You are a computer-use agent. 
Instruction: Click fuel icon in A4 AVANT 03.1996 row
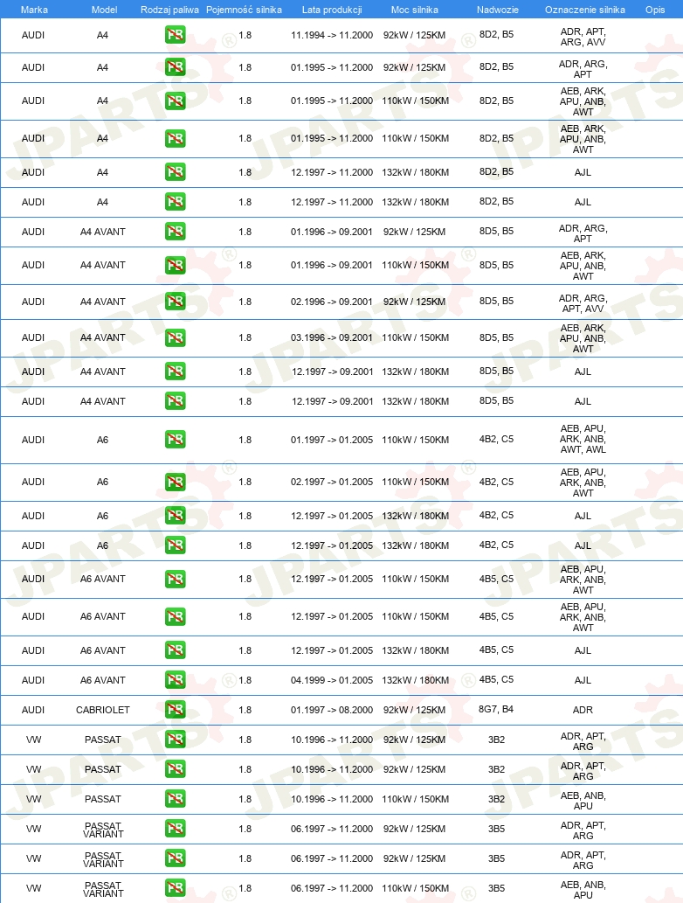(175, 337)
